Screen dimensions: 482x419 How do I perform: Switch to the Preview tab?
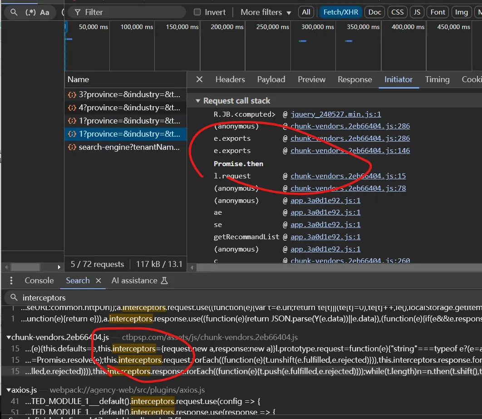311,79
